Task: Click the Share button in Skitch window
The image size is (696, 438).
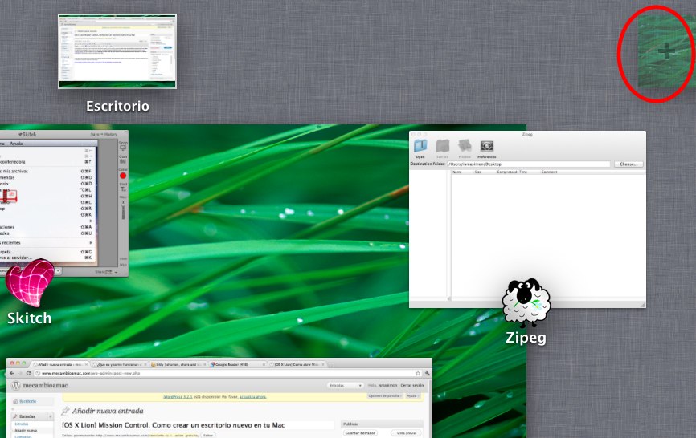Action: pos(104,271)
